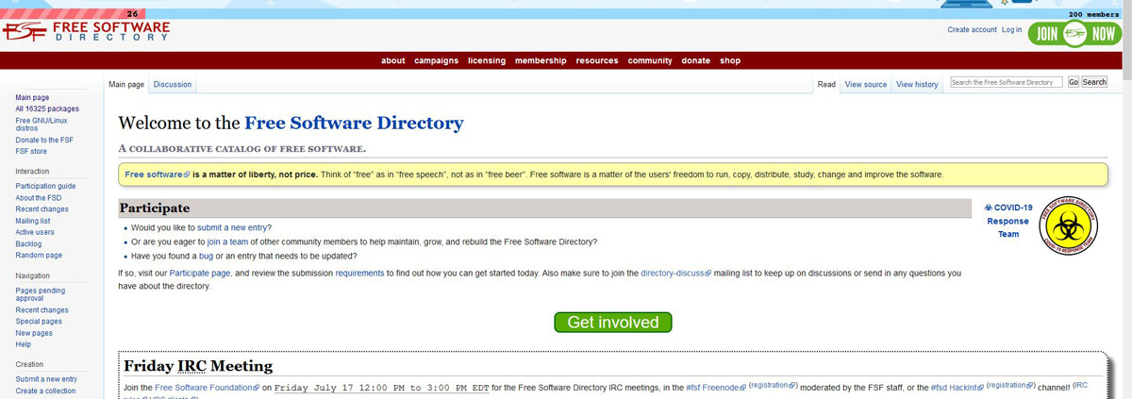
Task: Open the 'resources' menu item
Action: [x=597, y=60]
